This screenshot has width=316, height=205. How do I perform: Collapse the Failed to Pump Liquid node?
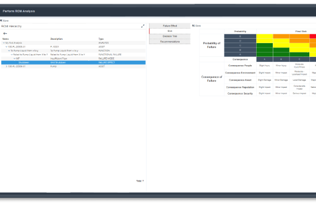[x=12, y=55]
